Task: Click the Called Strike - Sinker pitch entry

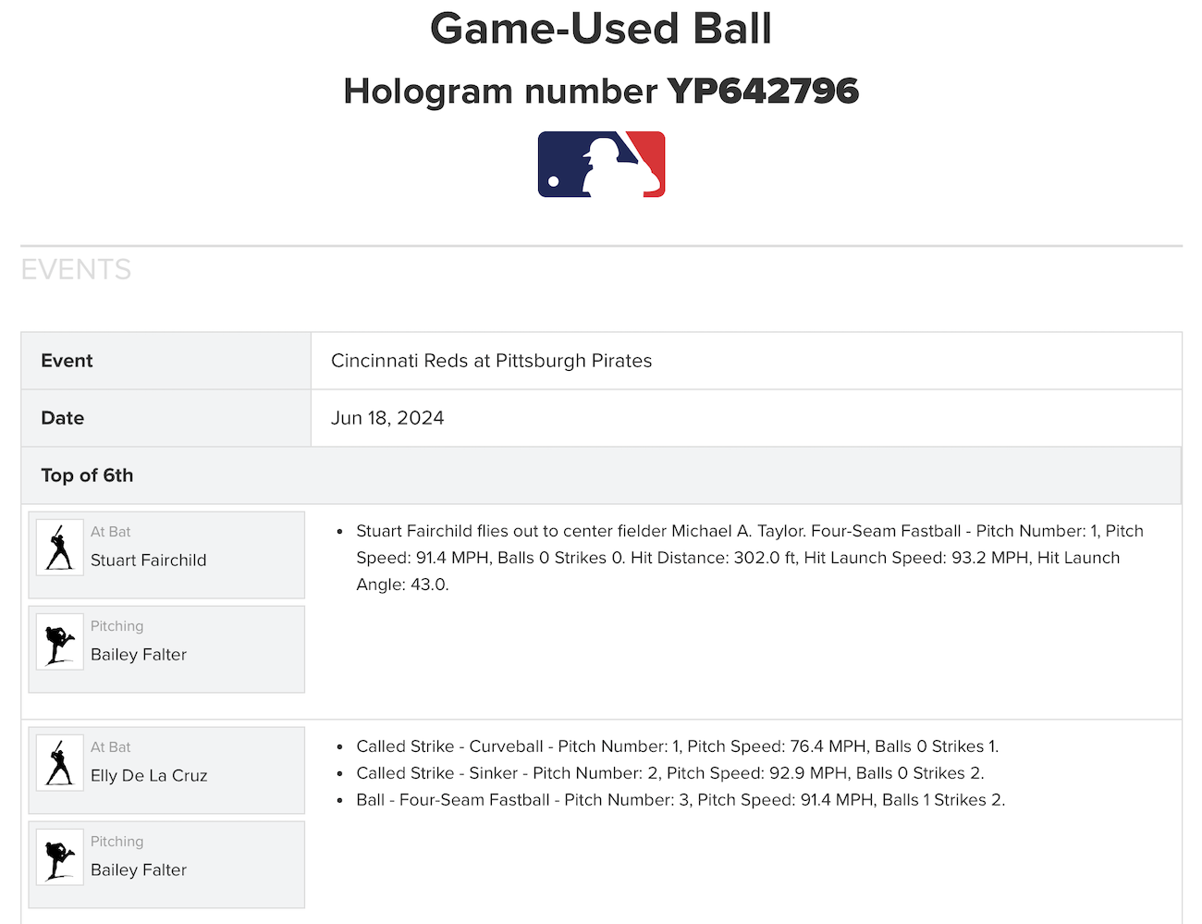Action: 670,773
